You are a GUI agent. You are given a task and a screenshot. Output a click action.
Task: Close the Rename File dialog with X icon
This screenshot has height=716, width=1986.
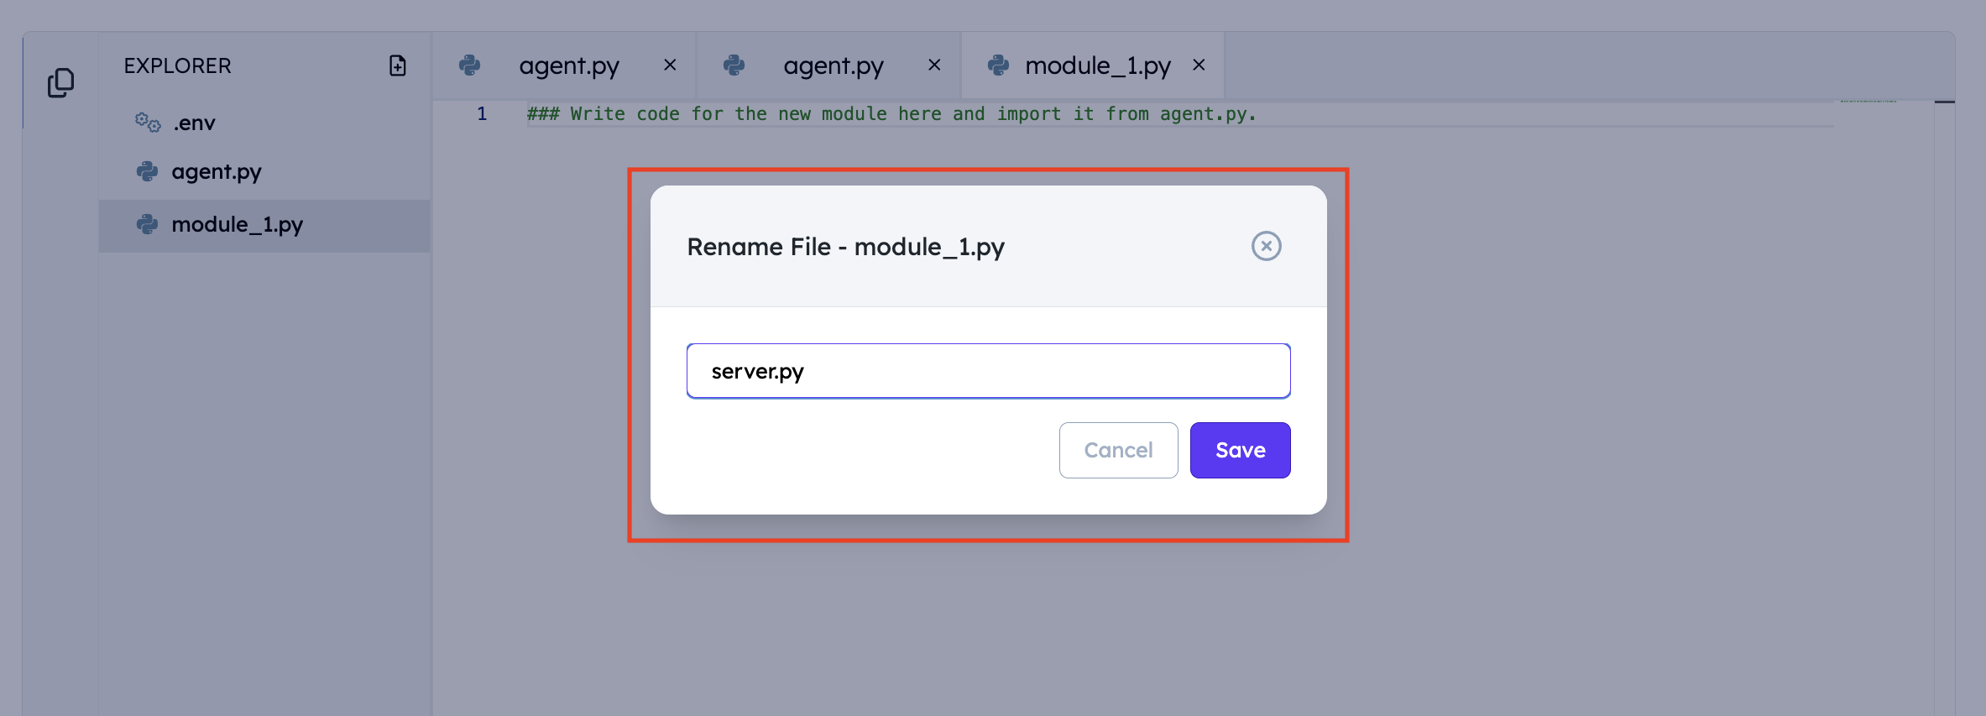pyautogui.click(x=1266, y=246)
